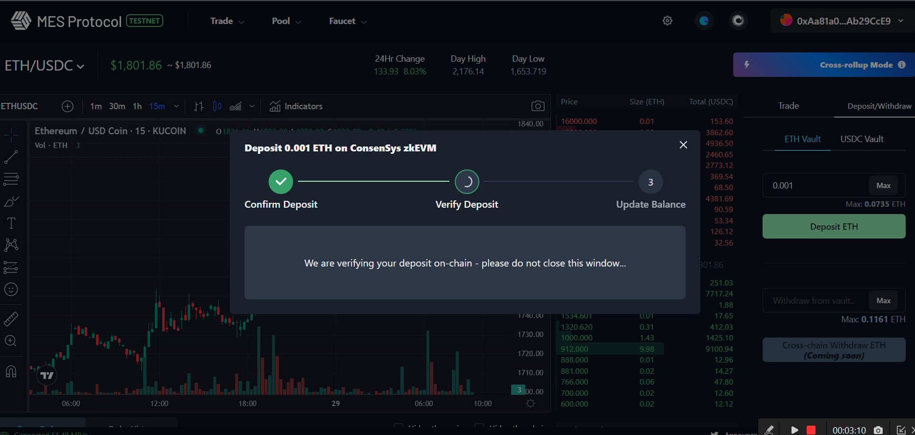Click the Cross-rollup Mode info icon
The height and width of the screenshot is (435, 915).
pyautogui.click(x=902, y=65)
